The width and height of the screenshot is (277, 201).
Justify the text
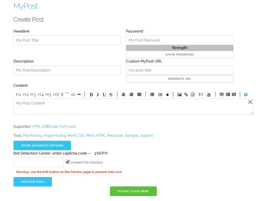[x=139, y=95]
